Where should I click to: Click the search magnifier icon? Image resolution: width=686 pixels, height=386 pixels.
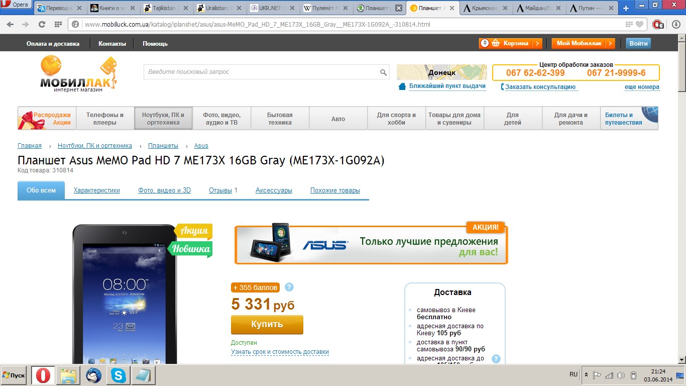pyautogui.click(x=383, y=72)
